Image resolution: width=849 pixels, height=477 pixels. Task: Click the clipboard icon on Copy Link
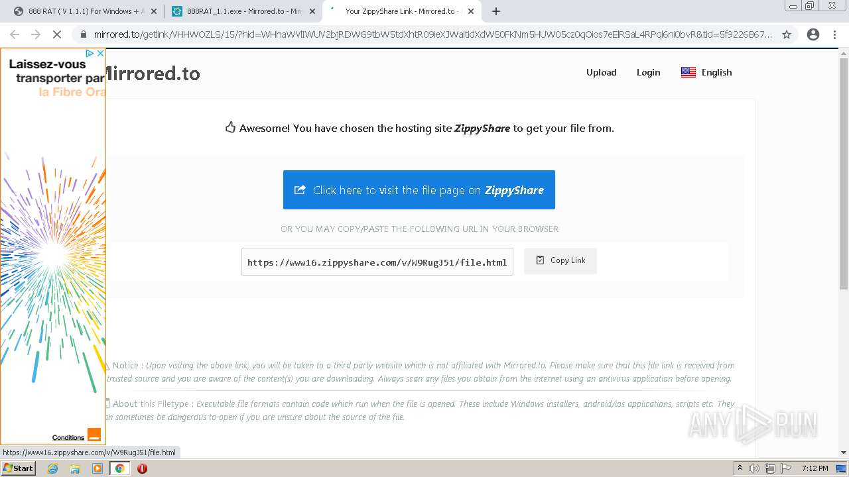point(540,260)
